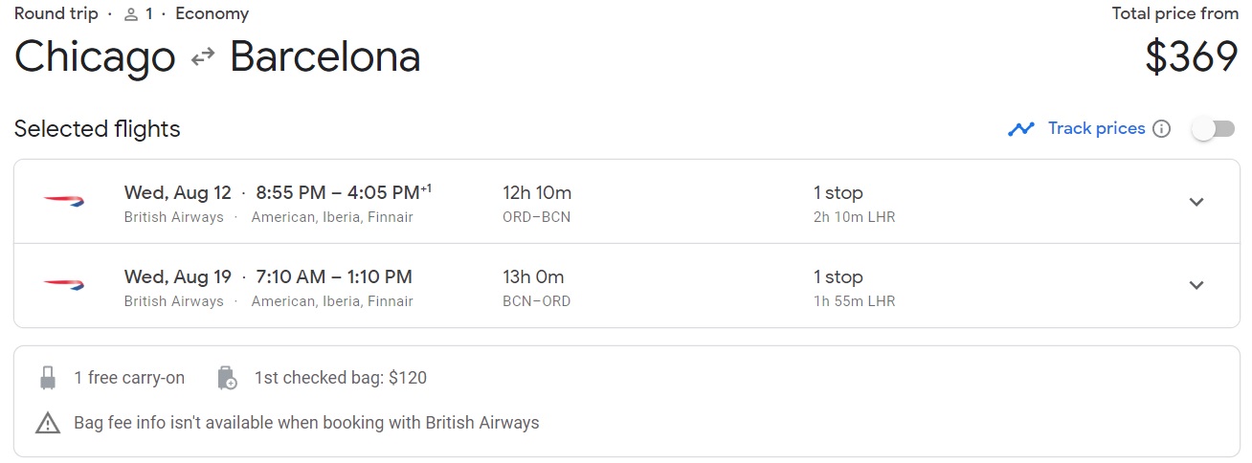Click the $369 total price
This screenshot has width=1252, height=463.
pyautogui.click(x=1192, y=57)
